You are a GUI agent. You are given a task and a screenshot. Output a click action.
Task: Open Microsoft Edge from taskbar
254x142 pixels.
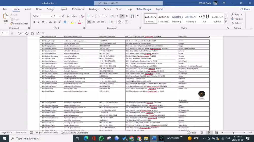tap(86, 138)
